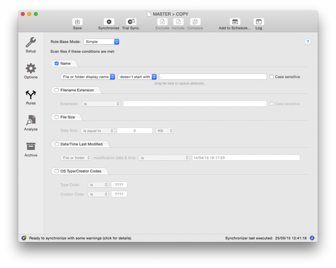Screen dimensions: 336x268
Task: Open Add to Schedule from toolbar
Action: 235,22
